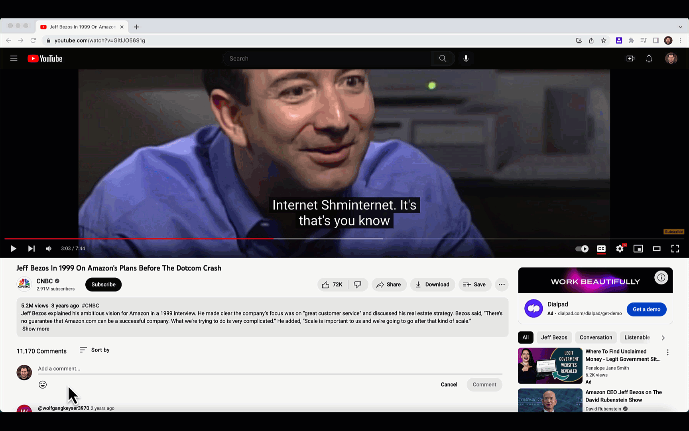Download the video
This screenshot has height=431, width=689.
click(433, 285)
